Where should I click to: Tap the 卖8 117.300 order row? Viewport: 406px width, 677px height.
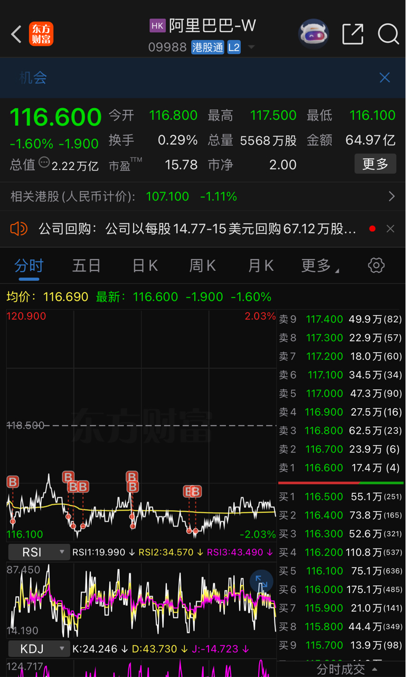341,337
